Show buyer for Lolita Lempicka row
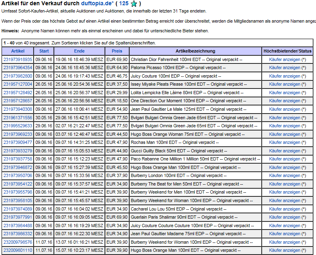 tap(284, 93)
